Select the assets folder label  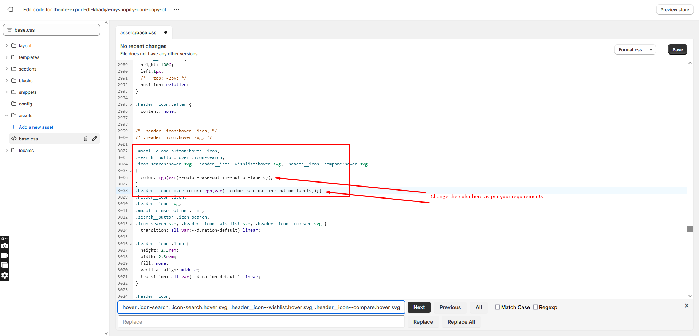point(25,115)
